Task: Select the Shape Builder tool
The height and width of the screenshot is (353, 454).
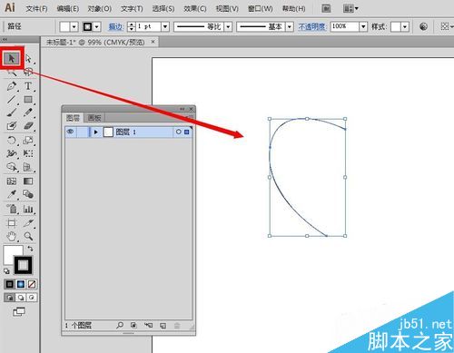Action: pyautogui.click(x=12, y=167)
